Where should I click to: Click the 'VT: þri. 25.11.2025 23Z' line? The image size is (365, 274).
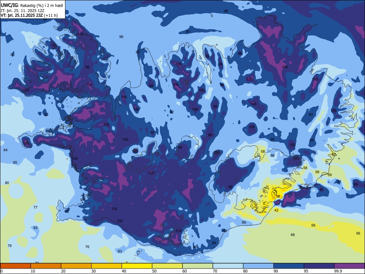coord(22,15)
